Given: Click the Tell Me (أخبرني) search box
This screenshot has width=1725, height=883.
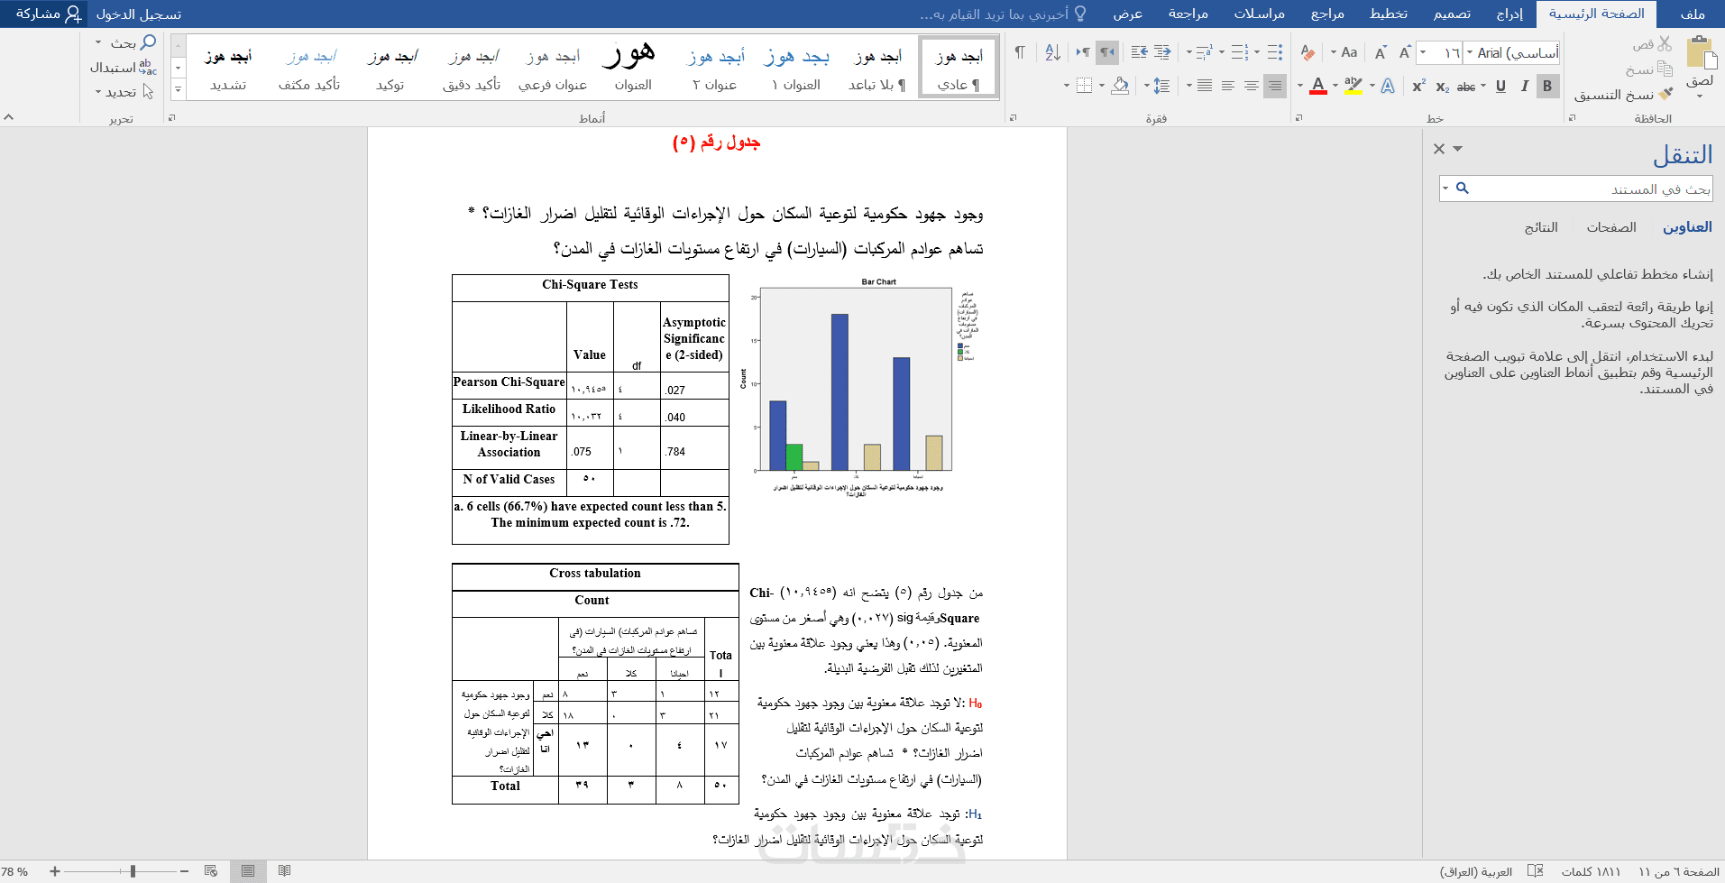Looking at the screenshot, I should [x=1003, y=14].
